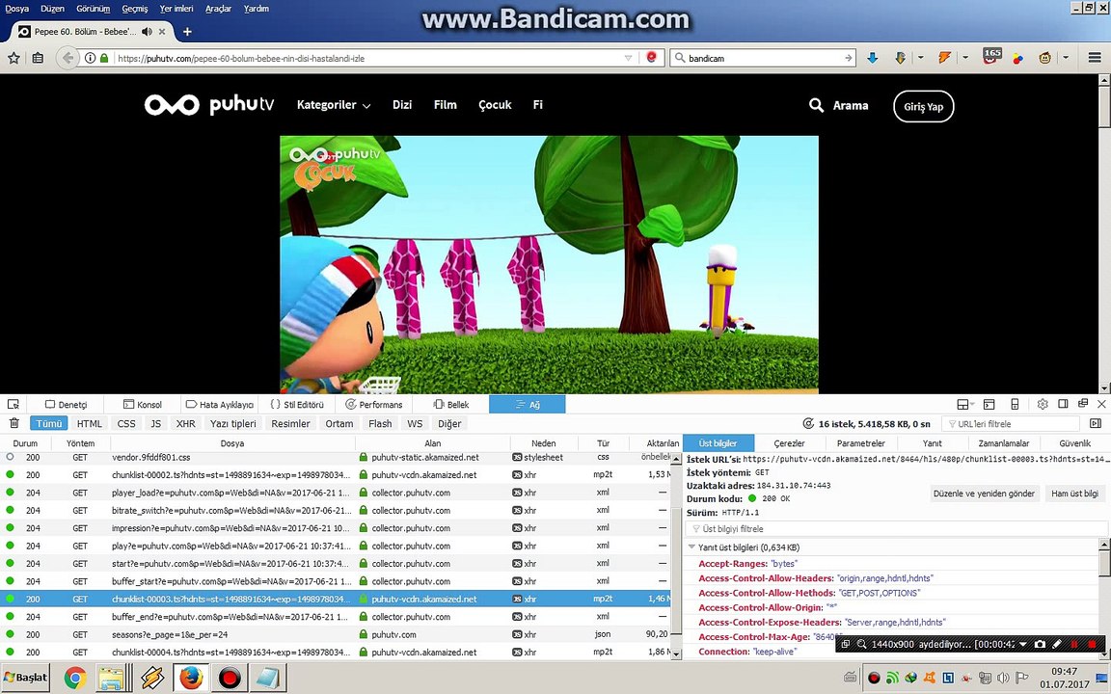Select the seasons?e_page=1&e_per=24 request row
The height and width of the screenshot is (694, 1111).
point(336,634)
